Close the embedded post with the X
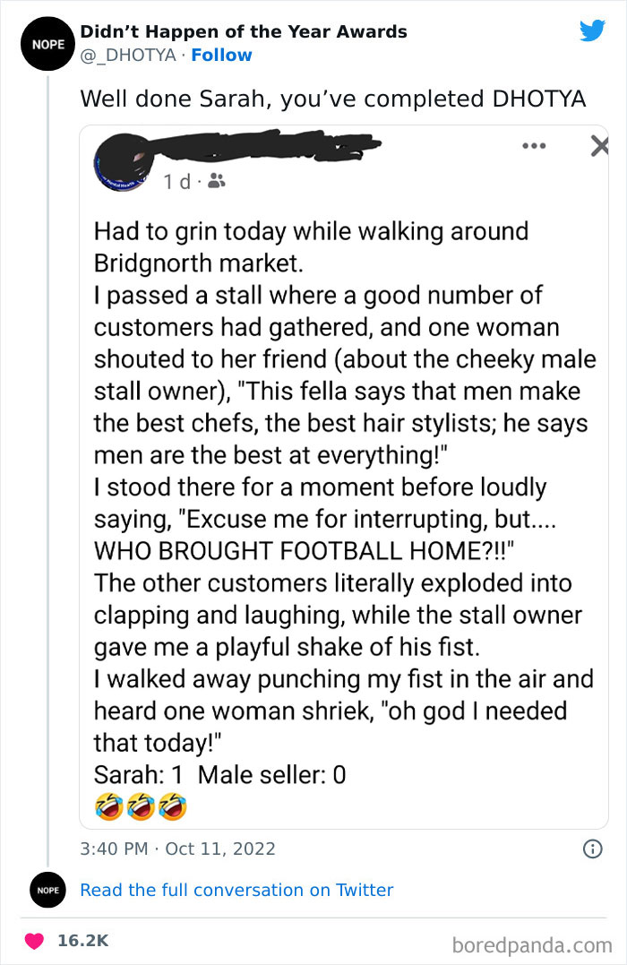Viewport: 627px width, 965px height. (x=599, y=145)
